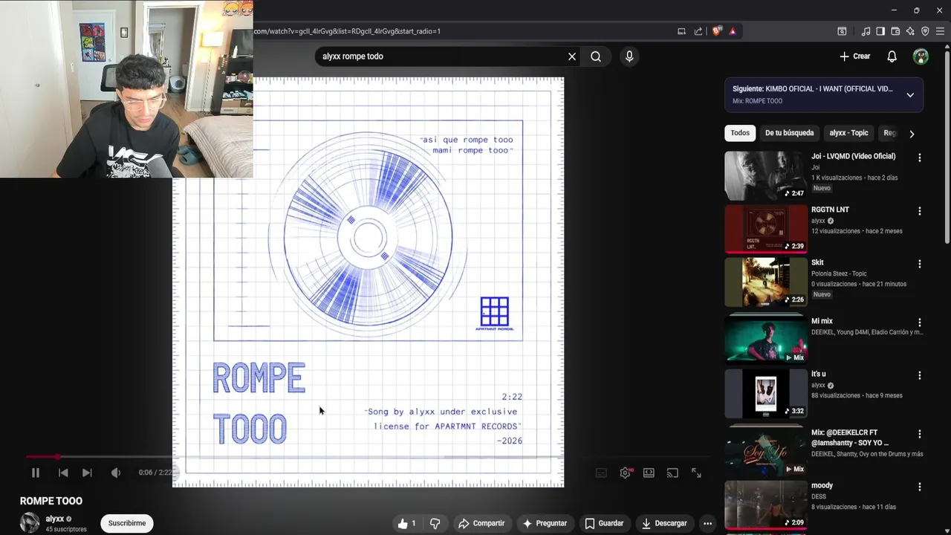Screen dimensions: 951x535
Task: Submit search with magnifier icon
Action: click(596, 56)
